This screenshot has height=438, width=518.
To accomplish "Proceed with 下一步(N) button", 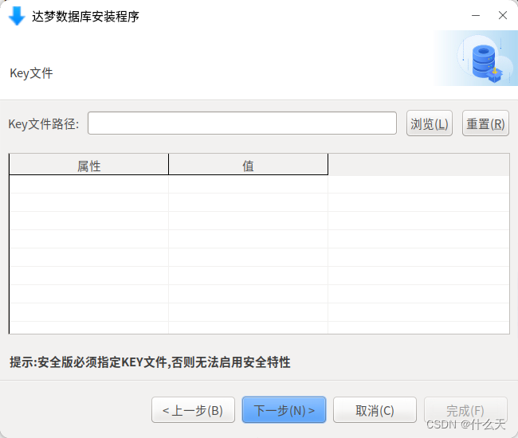I will point(285,410).
